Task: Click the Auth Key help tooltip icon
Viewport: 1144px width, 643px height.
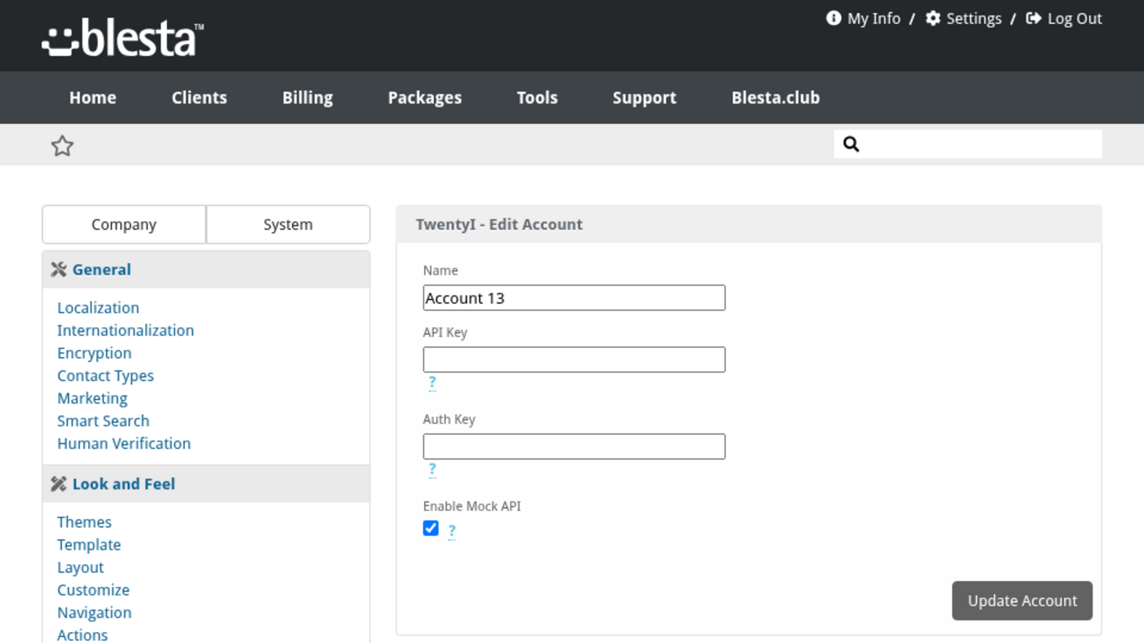Action: point(433,470)
